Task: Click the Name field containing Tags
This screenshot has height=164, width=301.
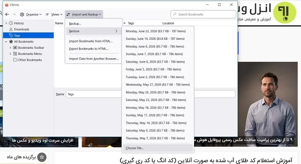Action: (150, 94)
